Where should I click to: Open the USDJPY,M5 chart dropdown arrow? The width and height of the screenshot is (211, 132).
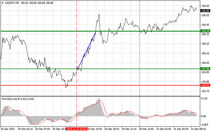[2, 2]
